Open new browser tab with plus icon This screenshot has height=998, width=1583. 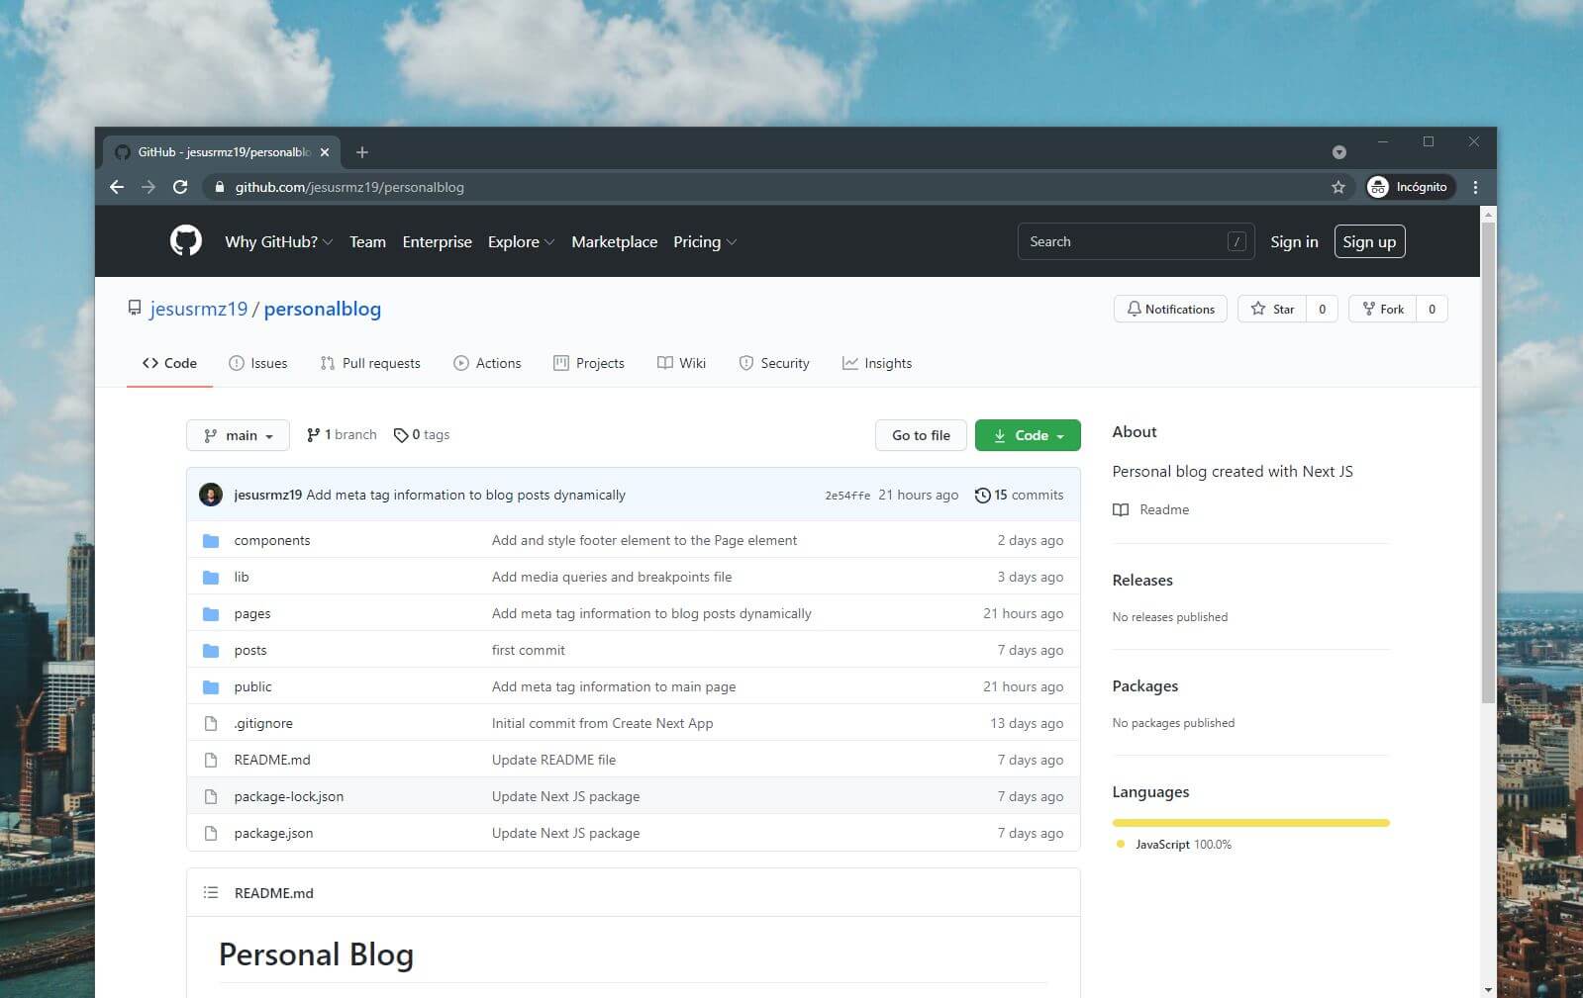pyautogui.click(x=362, y=152)
